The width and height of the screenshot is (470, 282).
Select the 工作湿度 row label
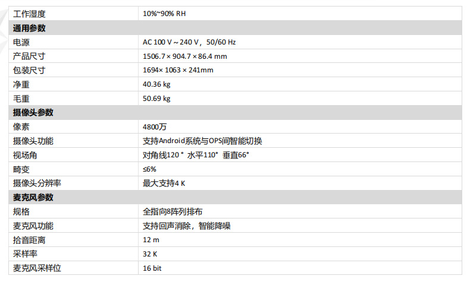[29, 13]
